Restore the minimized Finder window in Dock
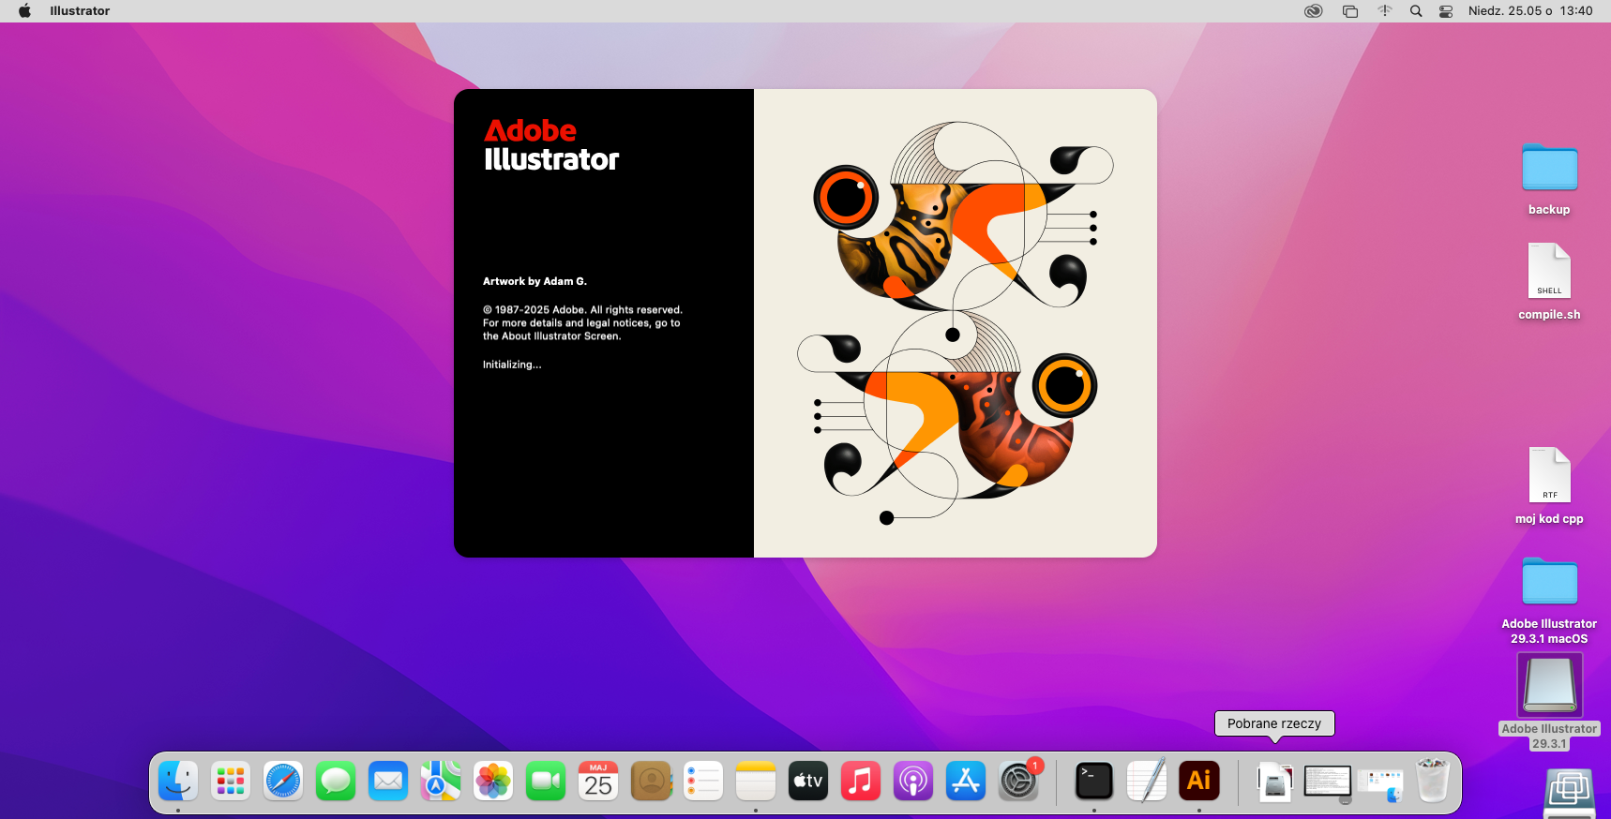Screen dimensions: 1611x819 [1380, 785]
